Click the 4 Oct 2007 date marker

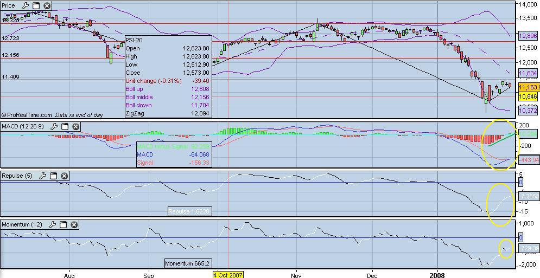(x=228, y=275)
